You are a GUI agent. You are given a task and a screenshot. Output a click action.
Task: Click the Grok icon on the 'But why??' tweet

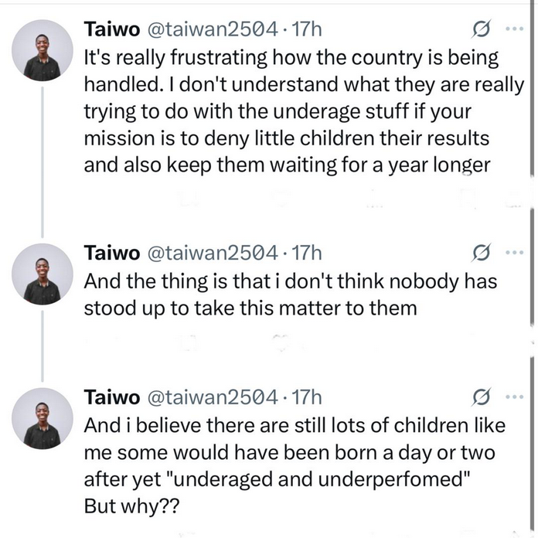(480, 398)
